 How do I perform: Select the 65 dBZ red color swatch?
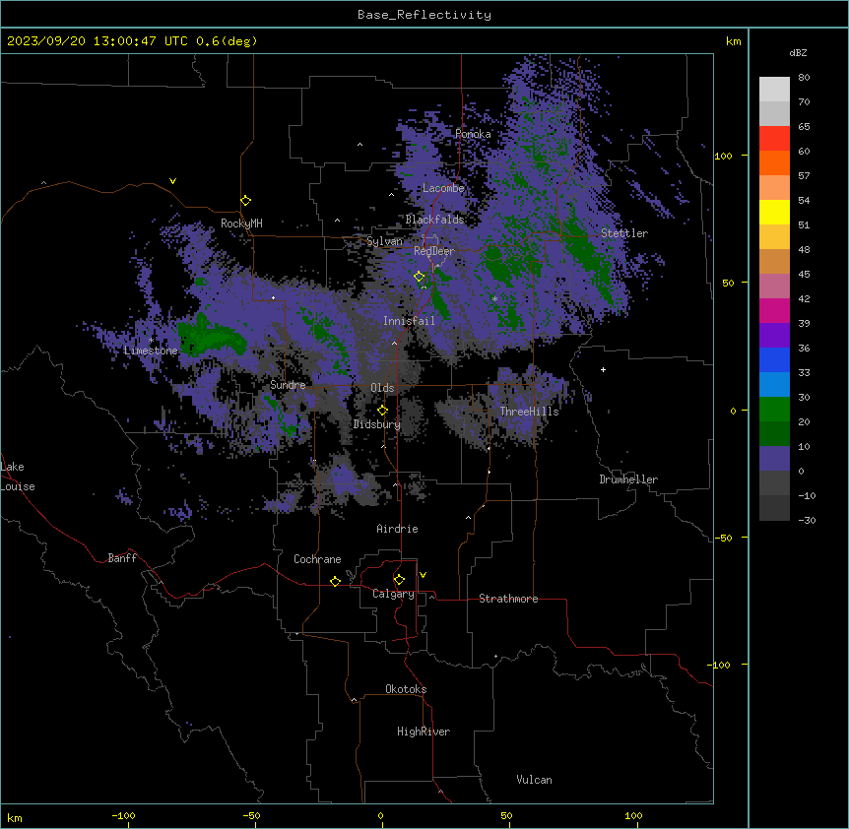[774, 139]
